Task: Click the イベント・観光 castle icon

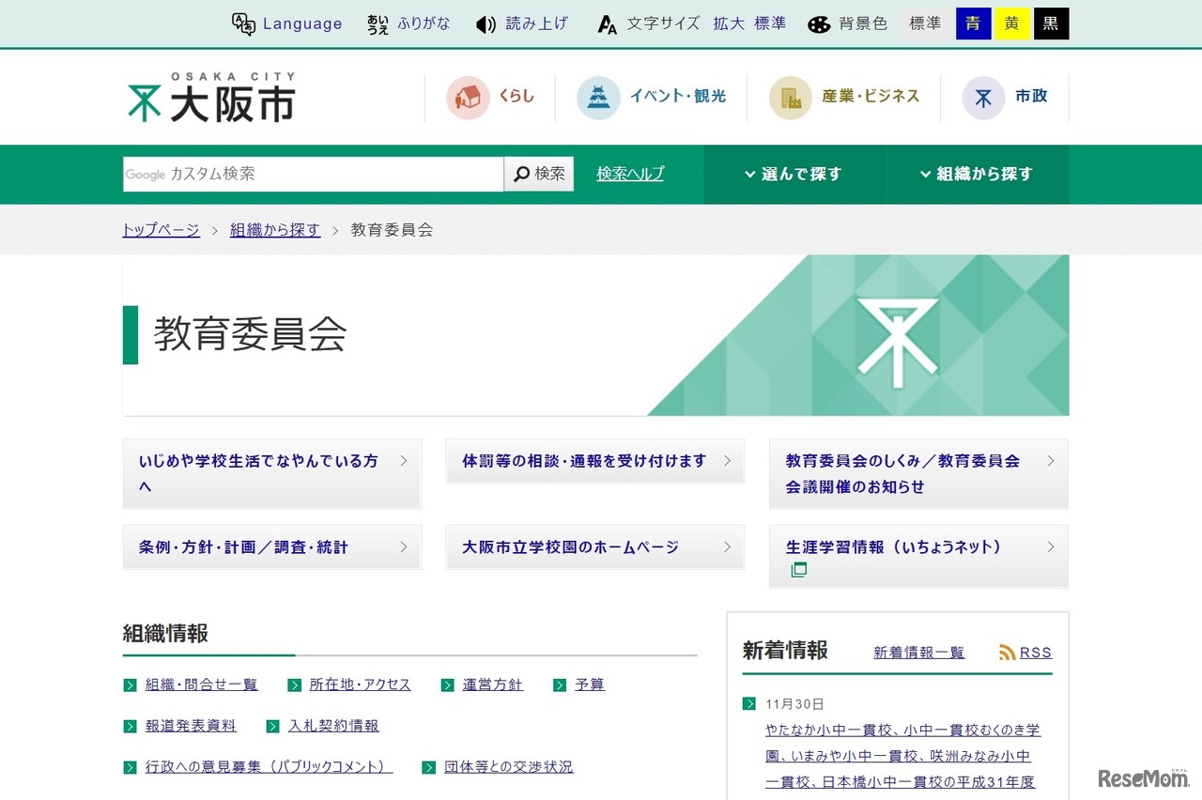Action: (598, 97)
